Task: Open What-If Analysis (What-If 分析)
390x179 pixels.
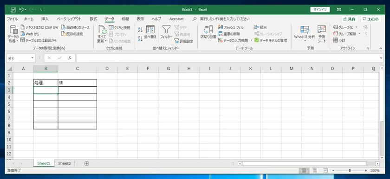Action: pyautogui.click(x=305, y=33)
